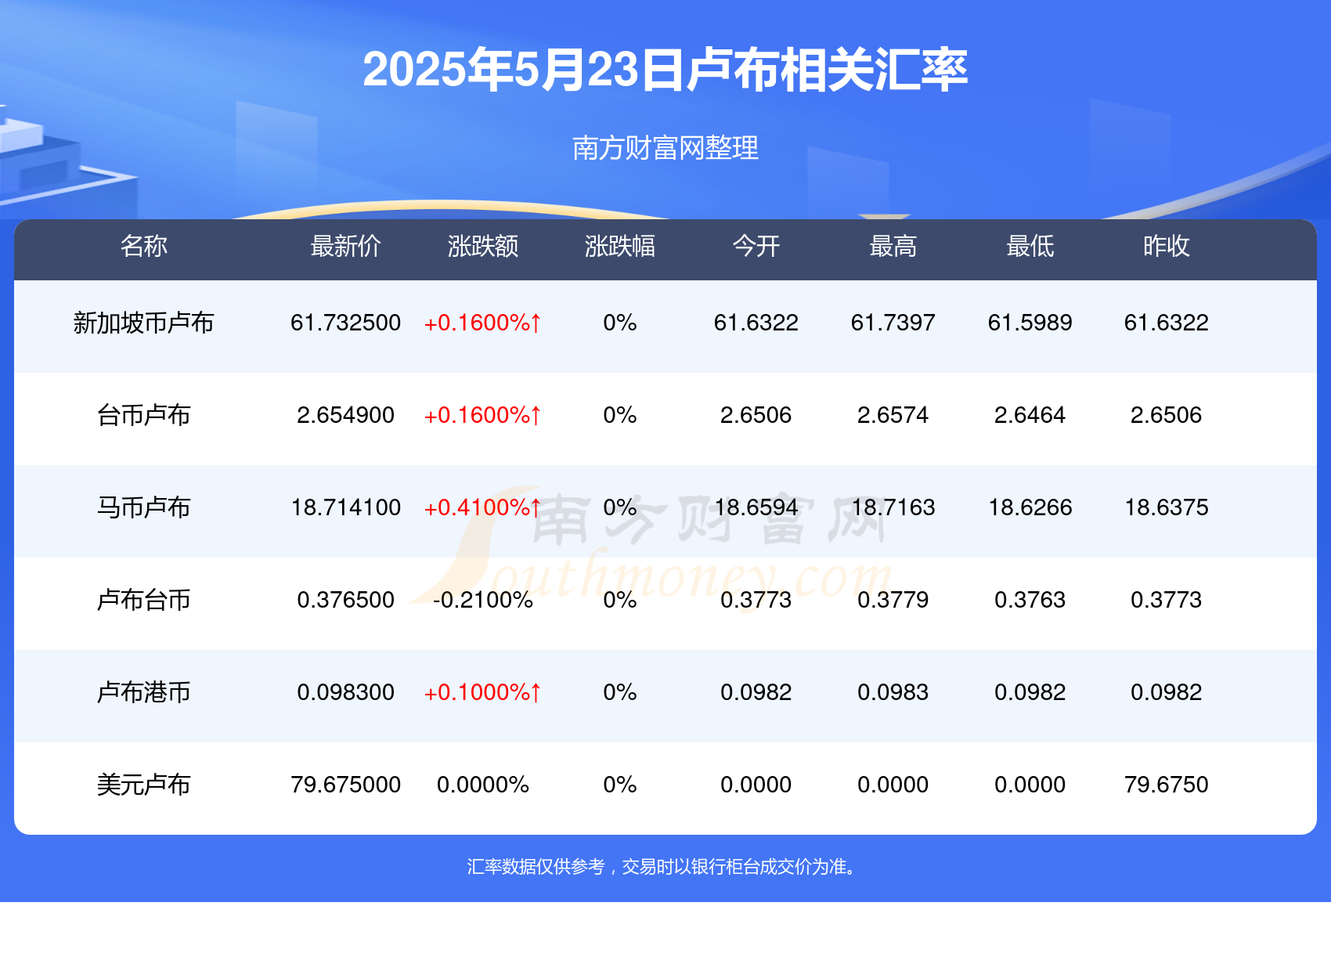Click the title 2025年5月23日卢布相关汇率
This screenshot has height=971, width=1331.
[x=665, y=69]
